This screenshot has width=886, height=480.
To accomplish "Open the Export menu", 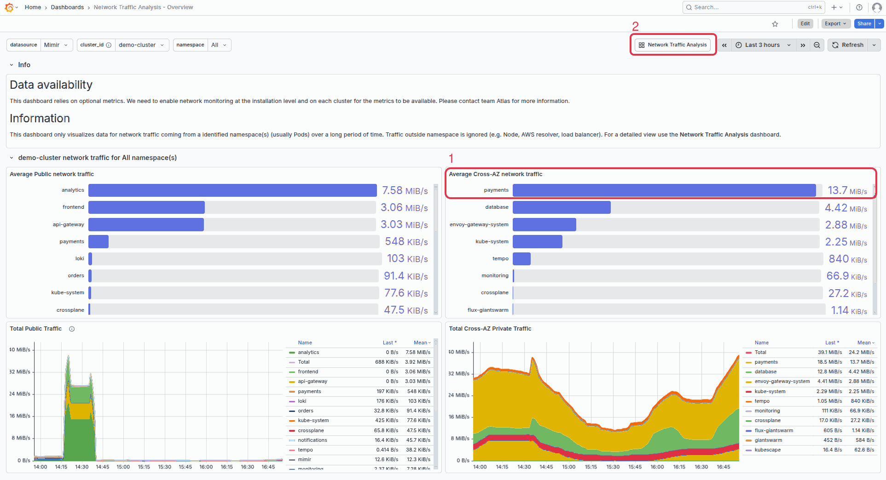I will (x=835, y=23).
